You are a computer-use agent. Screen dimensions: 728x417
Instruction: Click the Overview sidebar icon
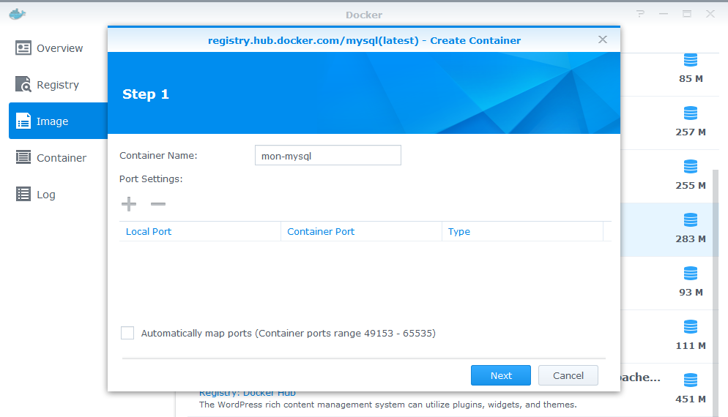(x=23, y=48)
